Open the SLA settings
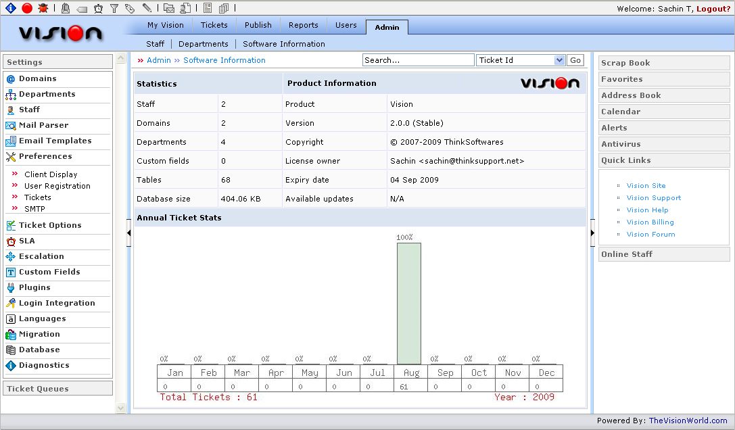This screenshot has height=430, width=735. click(27, 241)
